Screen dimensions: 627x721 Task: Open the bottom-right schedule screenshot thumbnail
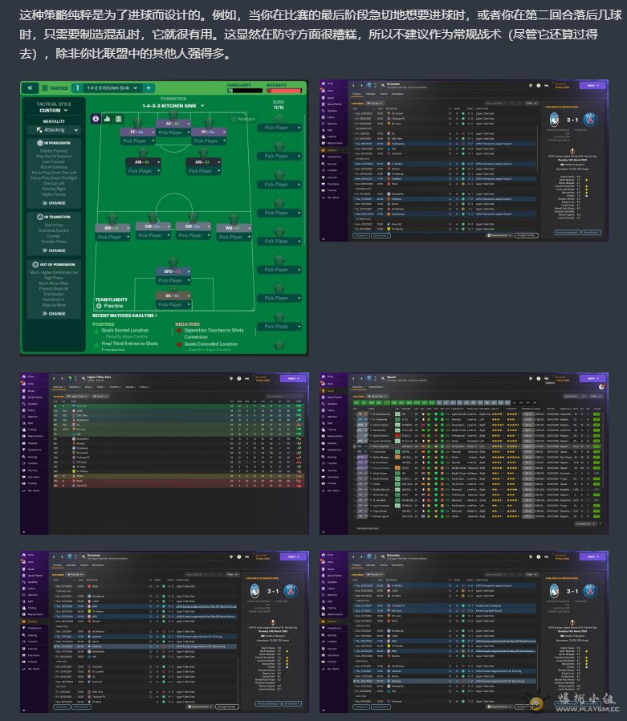point(464,632)
